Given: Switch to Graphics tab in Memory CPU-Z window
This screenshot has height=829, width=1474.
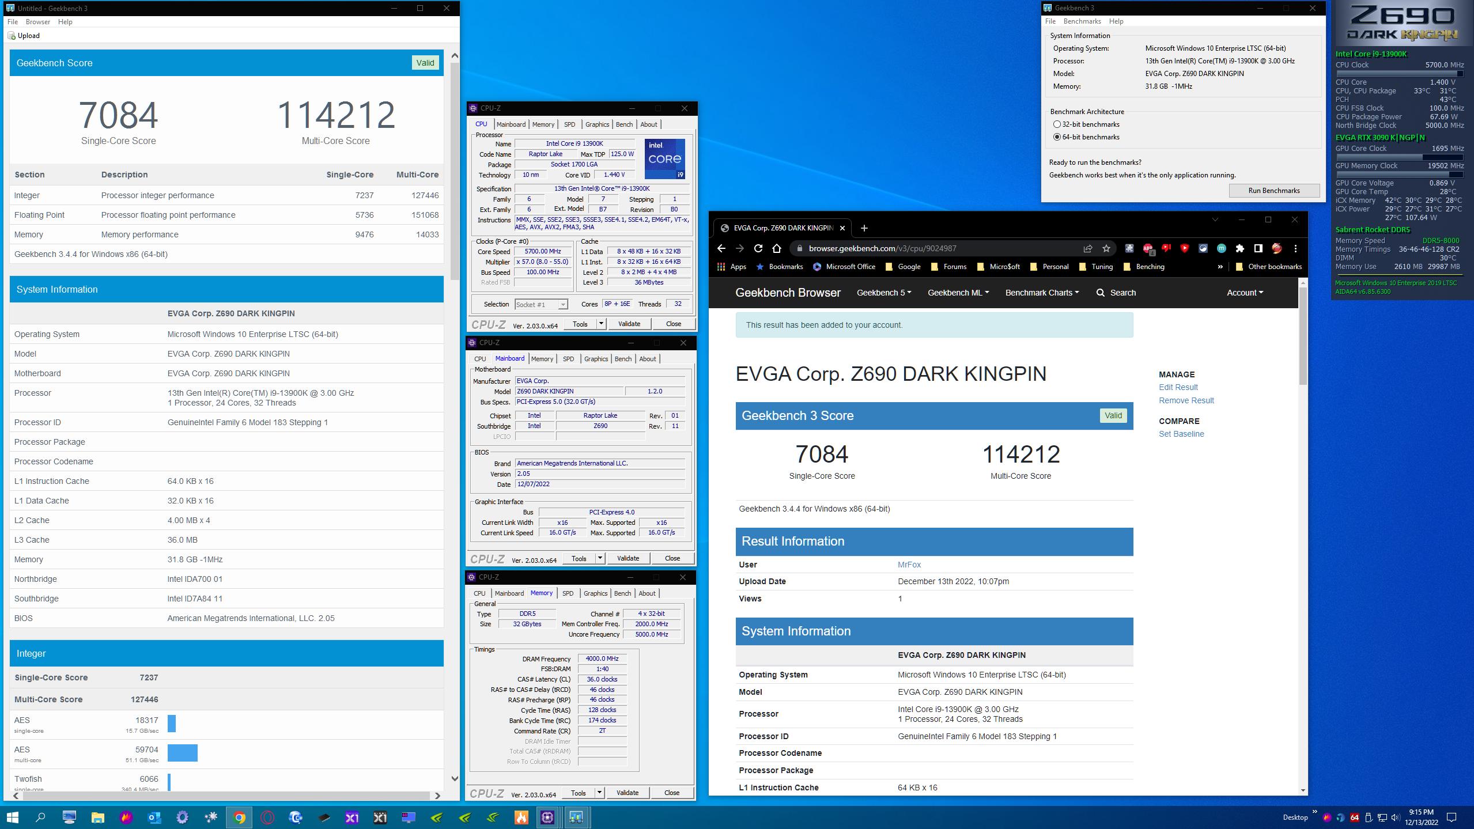Looking at the screenshot, I should click(x=595, y=593).
